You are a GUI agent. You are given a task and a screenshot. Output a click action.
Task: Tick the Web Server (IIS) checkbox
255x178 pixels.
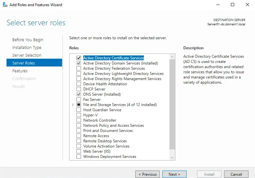(x=79, y=151)
